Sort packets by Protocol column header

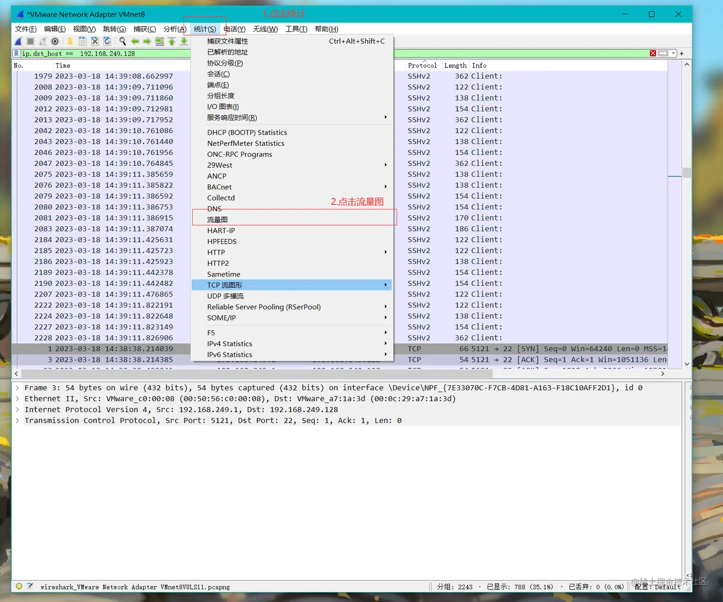click(422, 66)
